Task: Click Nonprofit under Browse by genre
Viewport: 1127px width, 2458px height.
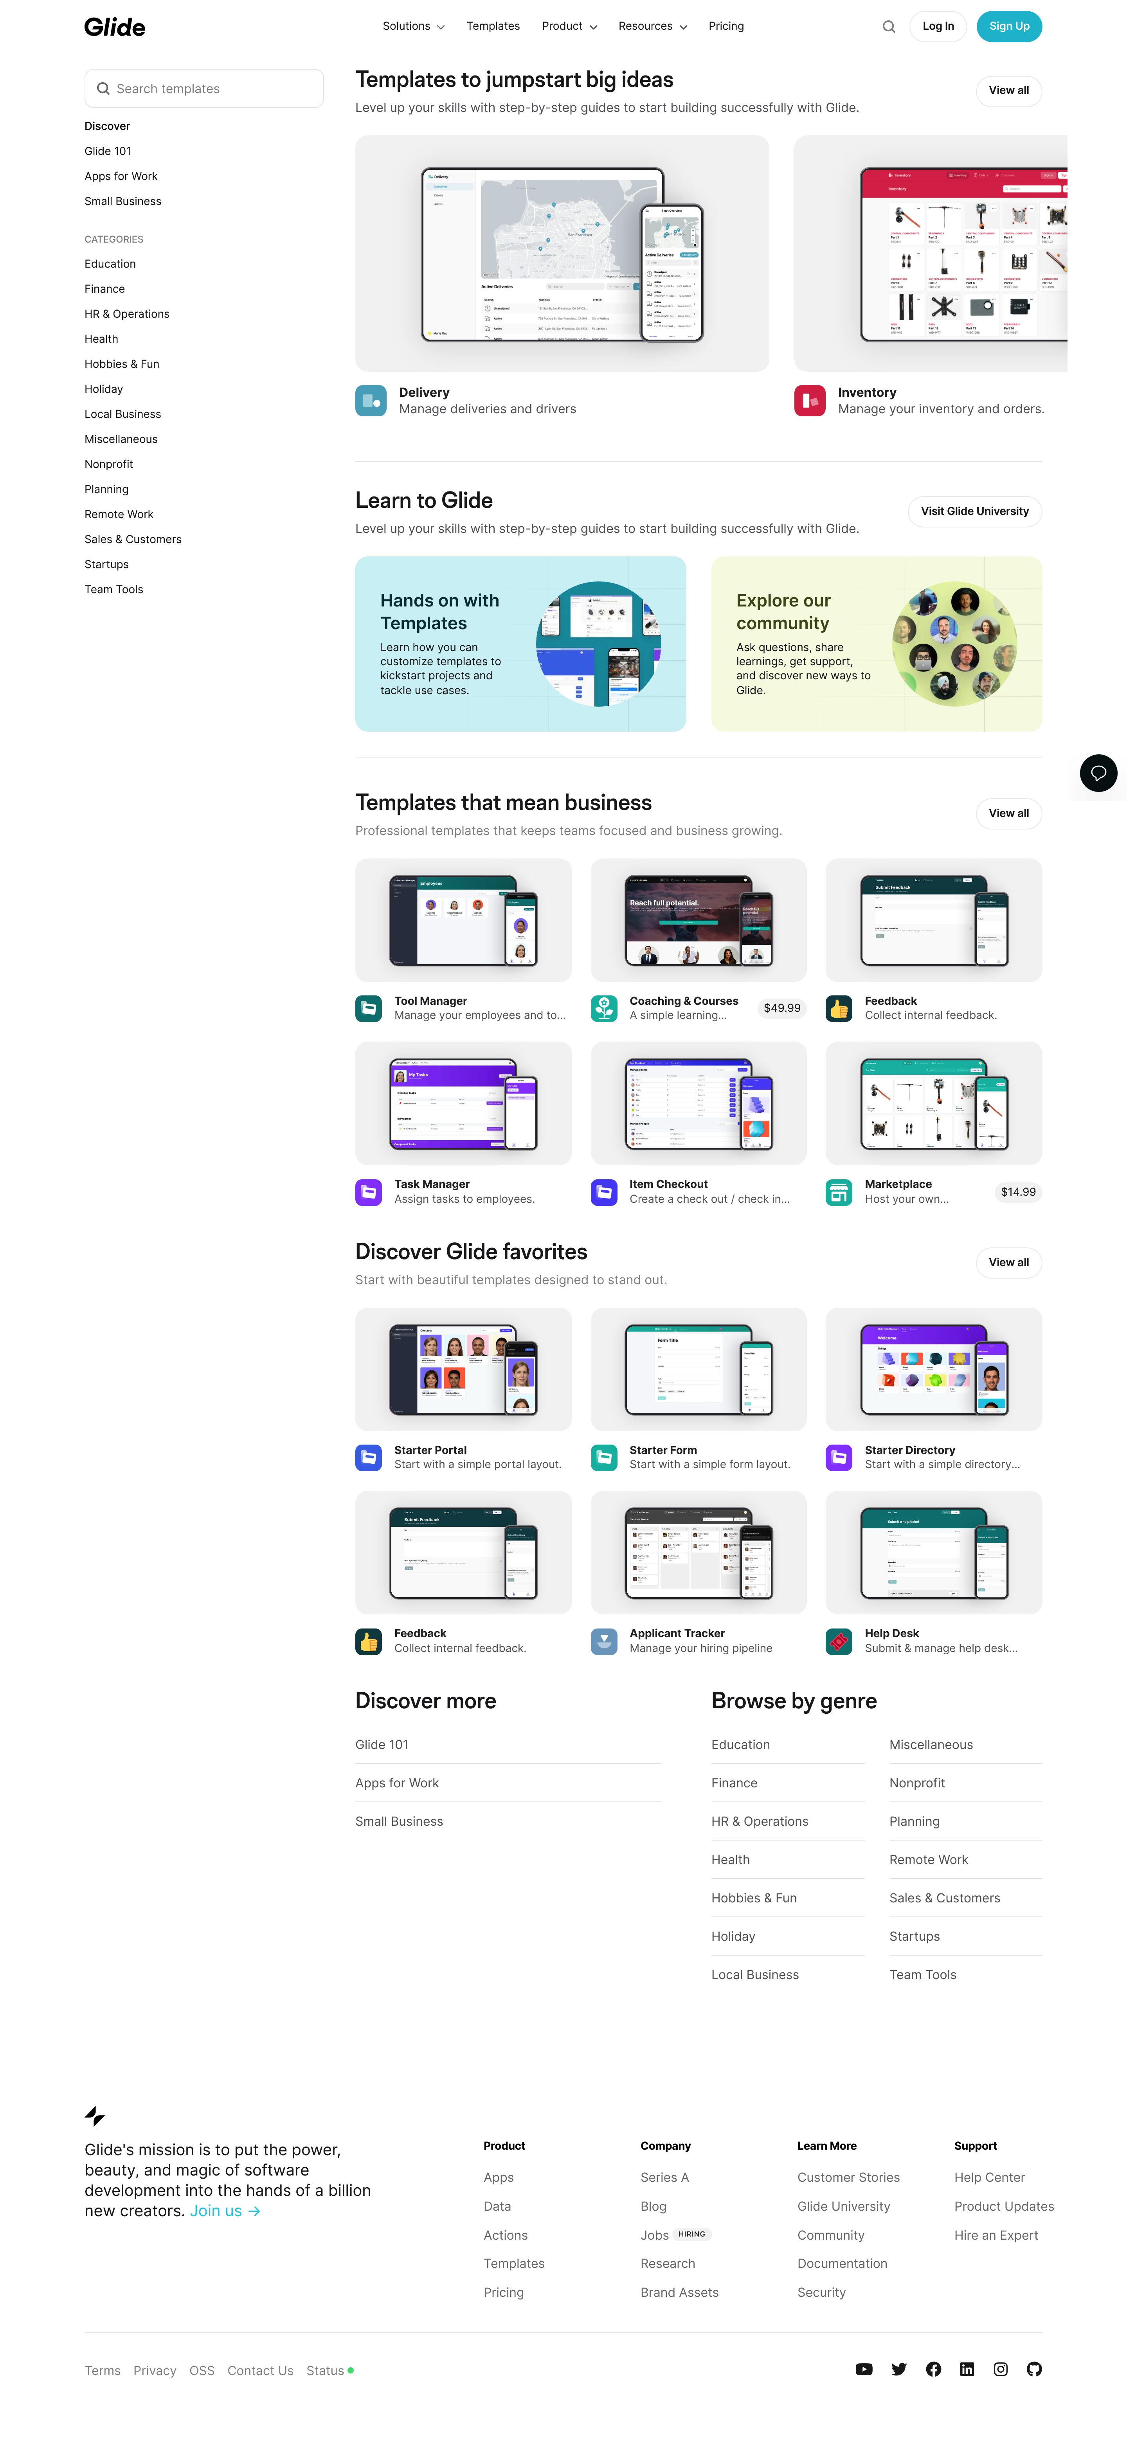Action: click(917, 1783)
